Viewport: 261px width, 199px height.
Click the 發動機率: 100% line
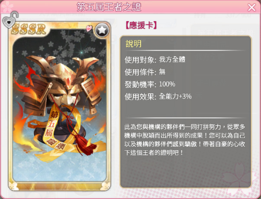pyautogui.click(x=150, y=84)
